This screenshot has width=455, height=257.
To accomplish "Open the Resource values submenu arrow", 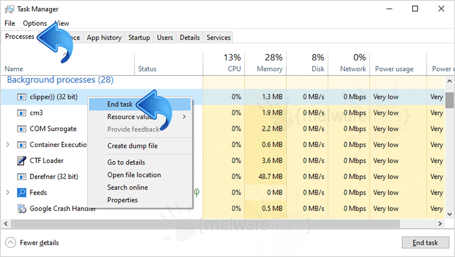I will [x=184, y=117].
